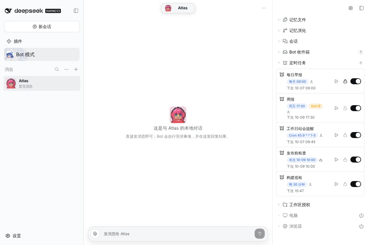Image resolution: width=368 pixels, height=245 pixels.
Task: Open the 插件 plugins page
Action: [14, 41]
